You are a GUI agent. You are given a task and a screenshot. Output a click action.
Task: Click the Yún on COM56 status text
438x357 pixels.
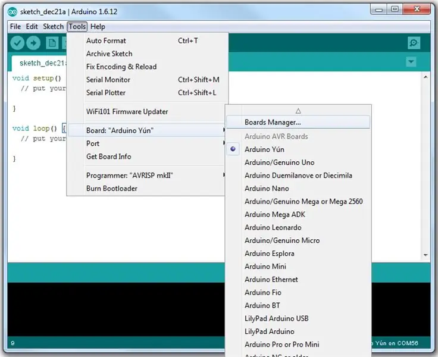pos(396,343)
